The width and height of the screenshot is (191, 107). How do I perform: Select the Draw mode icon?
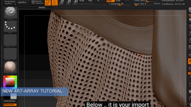tap(55, 3)
